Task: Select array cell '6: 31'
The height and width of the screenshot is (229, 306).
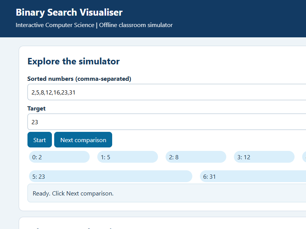Action: 253,176
